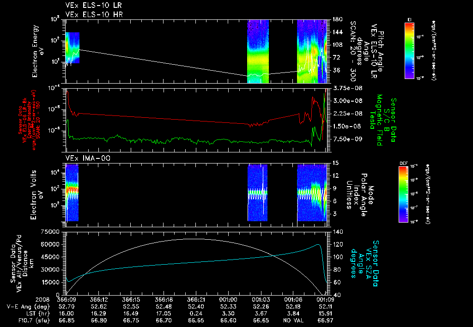Viewport: 473px width, 327px height.
Task: Select the 'VEx ELS-10 HR' plot title
Action: click(x=94, y=14)
